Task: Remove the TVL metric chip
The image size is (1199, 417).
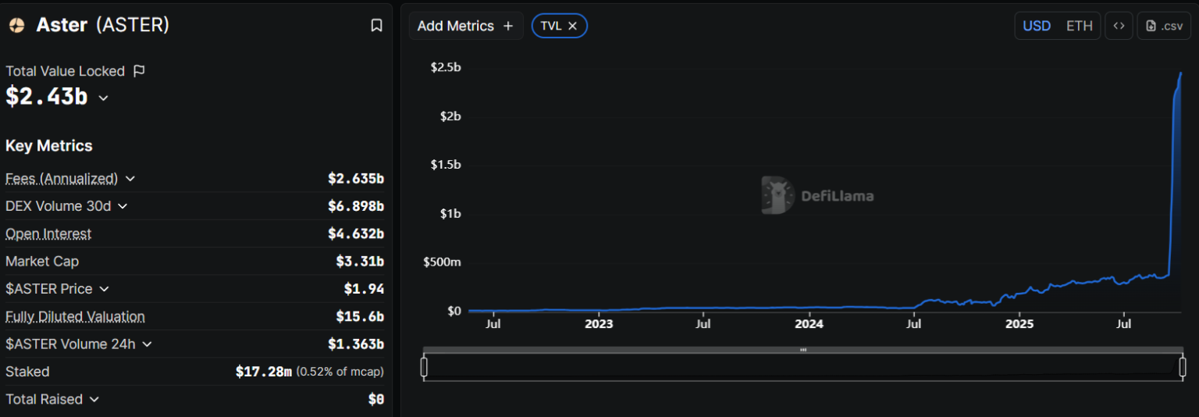Action: point(572,26)
